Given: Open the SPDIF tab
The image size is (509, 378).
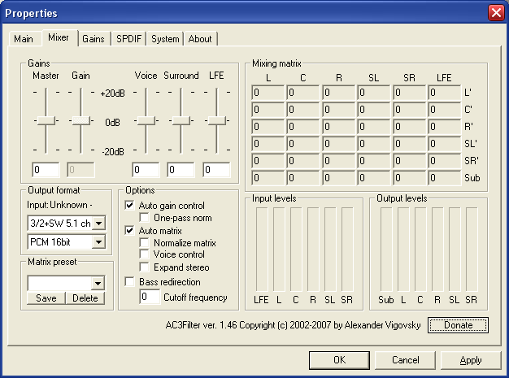Looking at the screenshot, I should tap(128, 39).
